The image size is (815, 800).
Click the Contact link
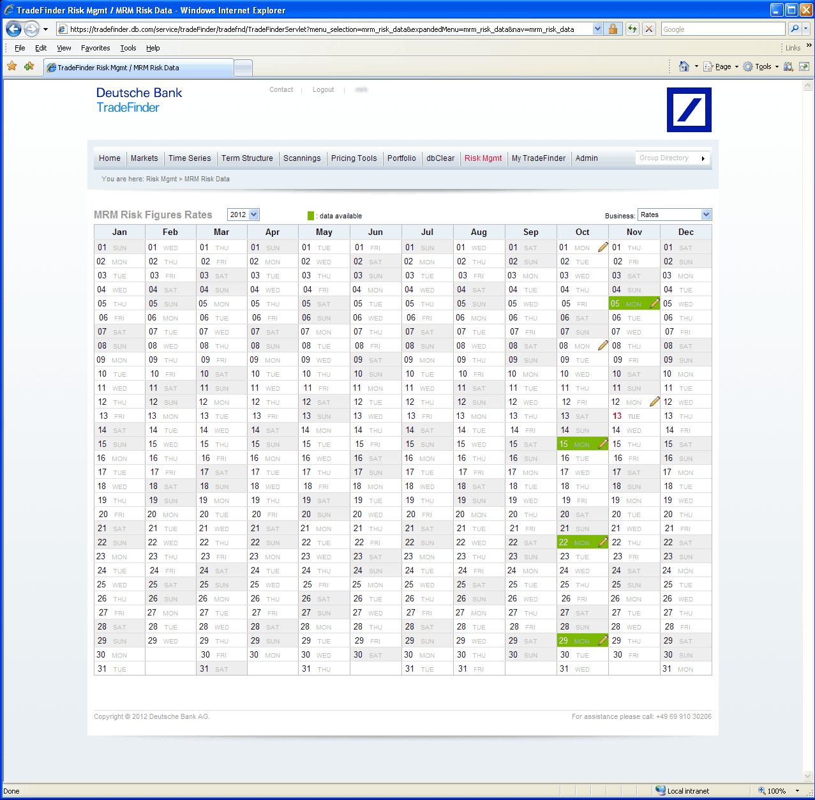click(x=281, y=90)
